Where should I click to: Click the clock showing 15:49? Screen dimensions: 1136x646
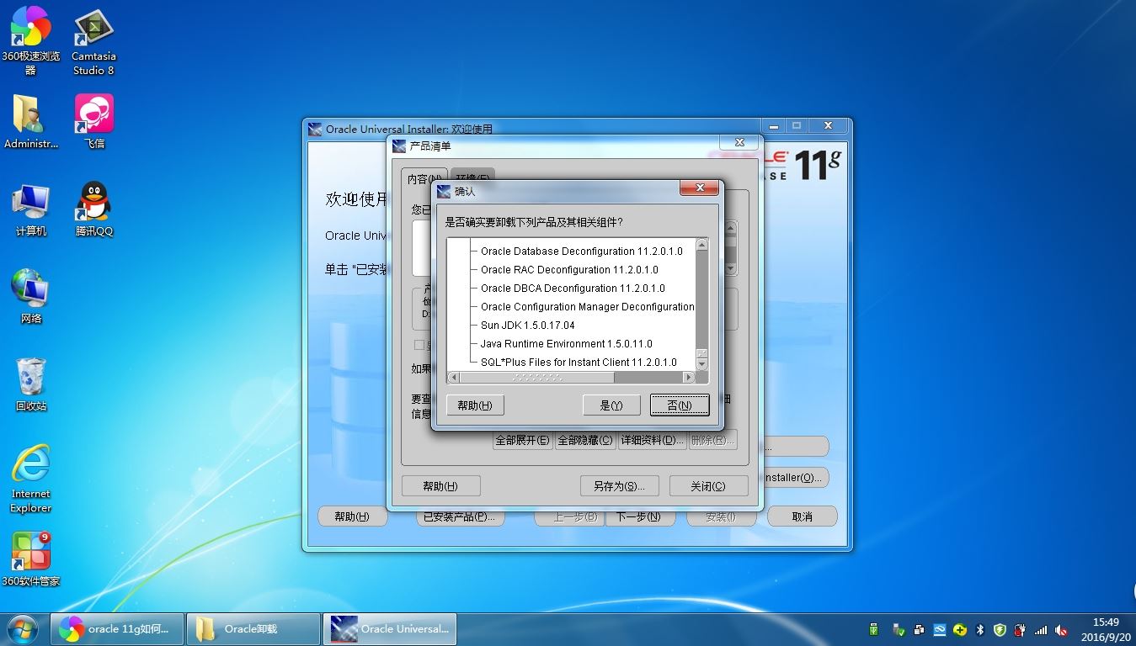tap(1106, 622)
